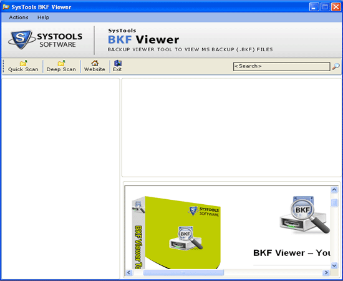
Task: Click the 'BKF Viewer – You' heading text
Action: (292, 253)
